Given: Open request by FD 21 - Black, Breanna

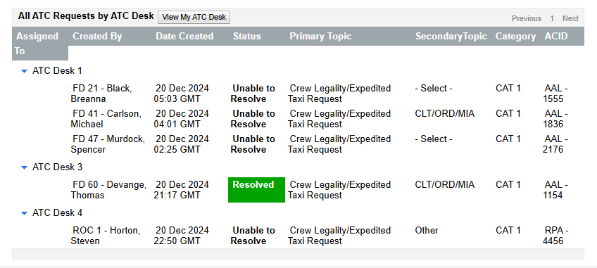Looking at the screenshot, I should click(x=101, y=94).
